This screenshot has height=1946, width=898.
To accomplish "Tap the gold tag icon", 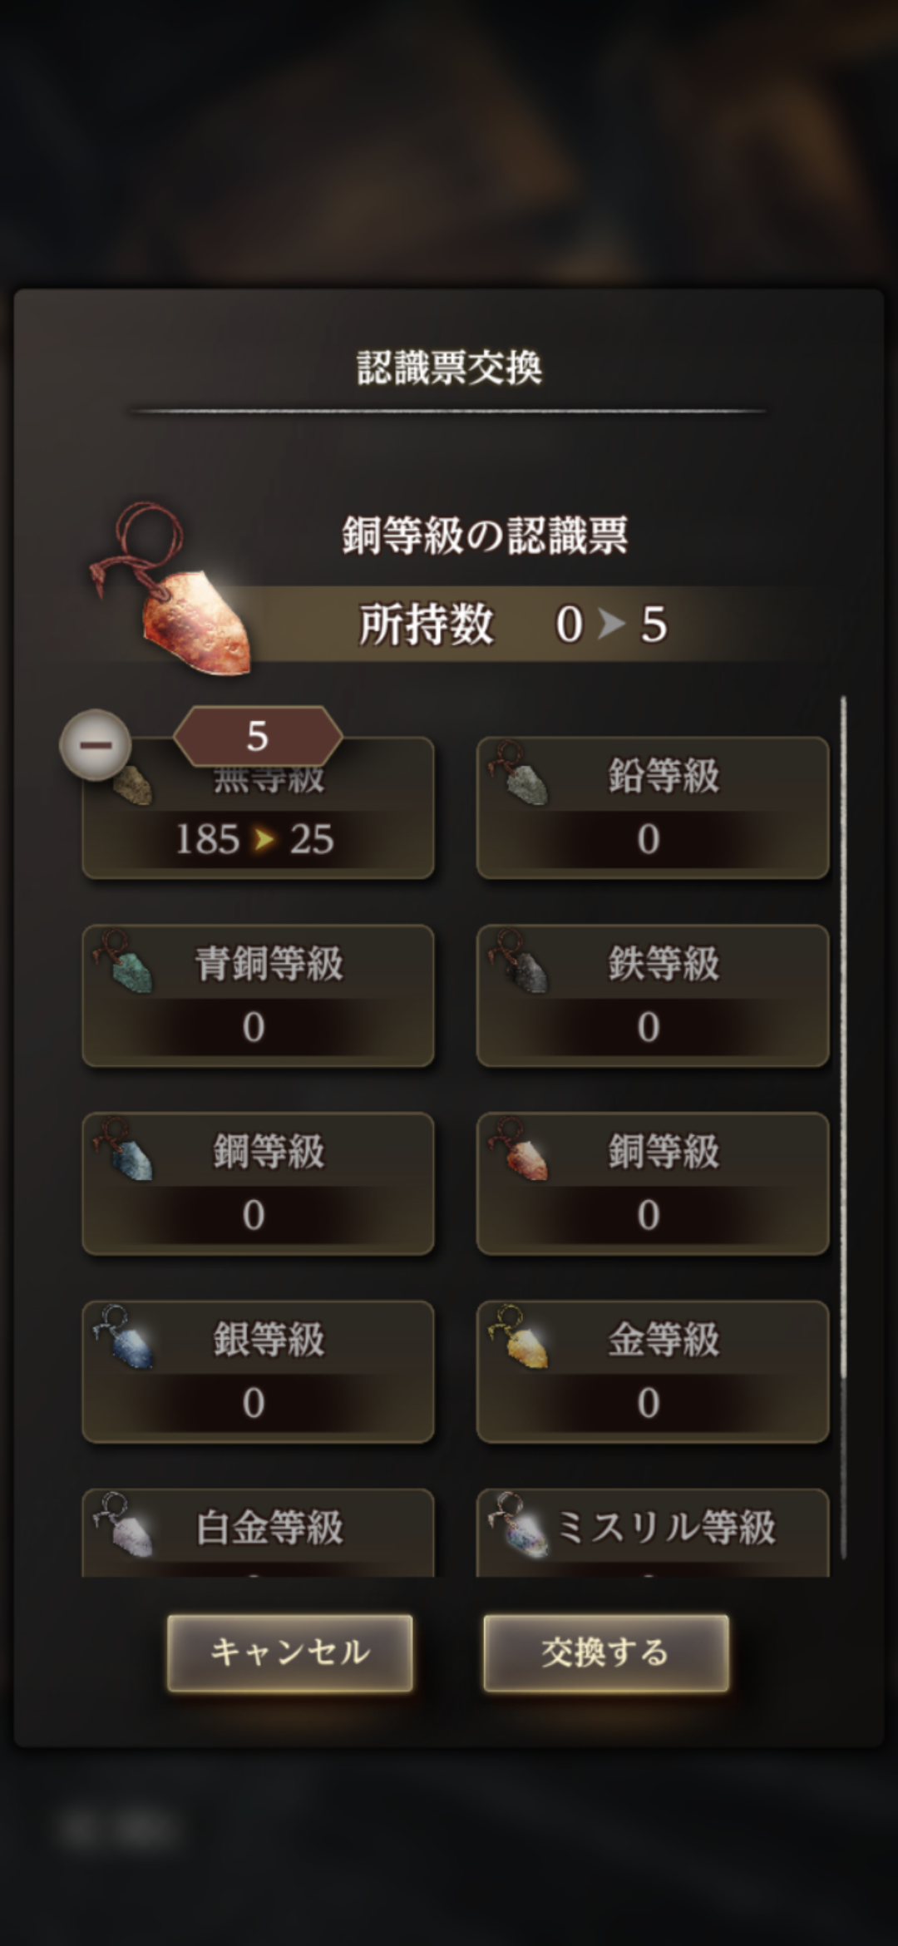I will 520,1338.
